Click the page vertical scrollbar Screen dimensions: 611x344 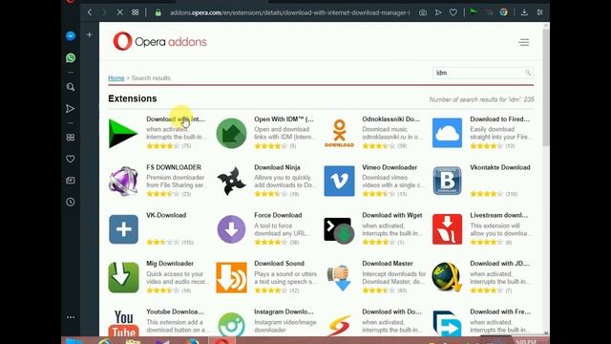tap(546, 87)
